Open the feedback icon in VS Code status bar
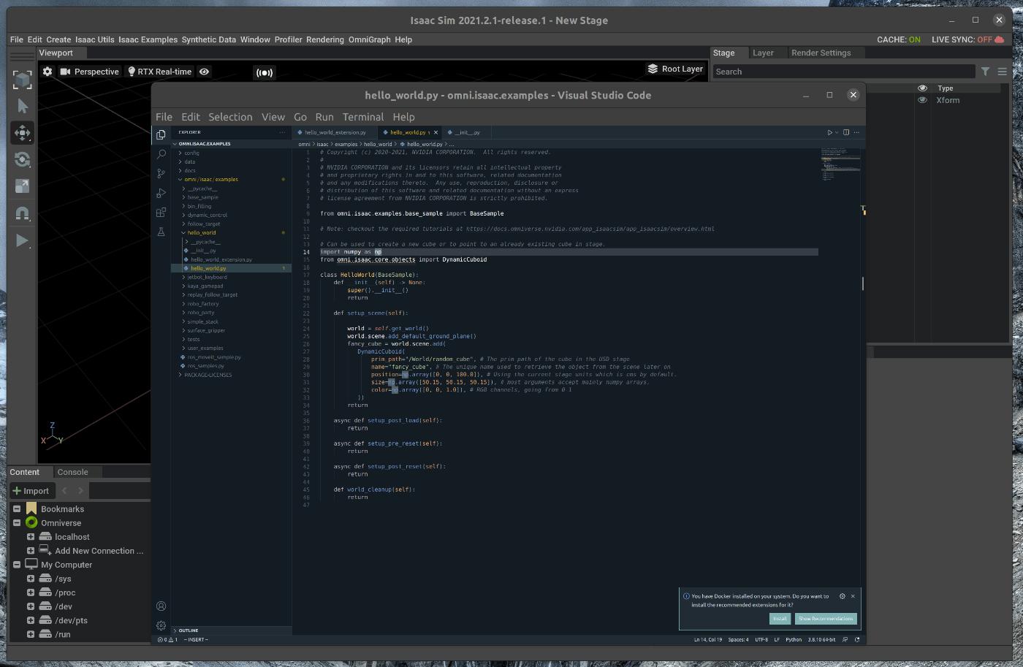Image resolution: width=1023 pixels, height=667 pixels. click(845, 639)
